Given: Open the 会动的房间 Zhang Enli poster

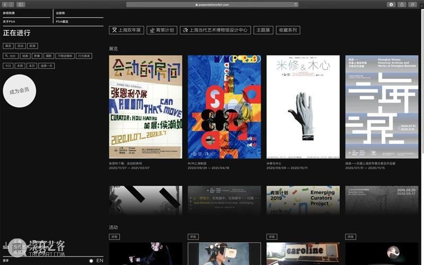Looking at the screenshot, I should click(145, 107).
